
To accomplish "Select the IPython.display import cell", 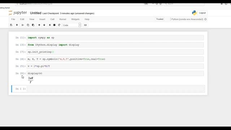I will (x=115, y=45).
